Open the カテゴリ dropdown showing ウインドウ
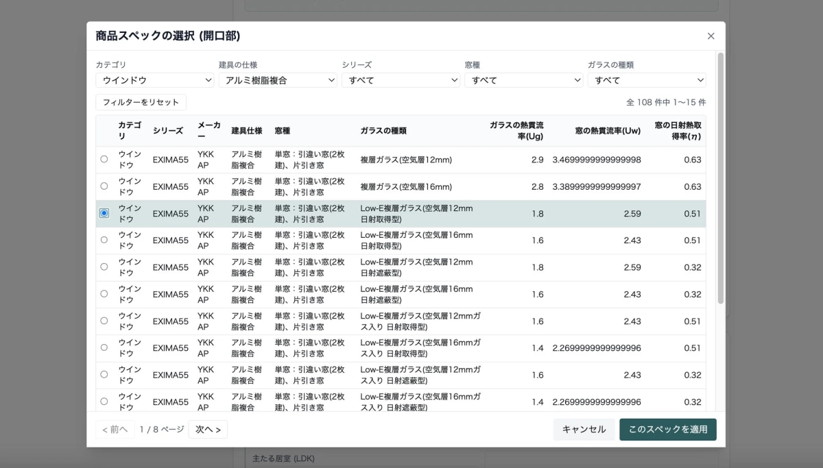Viewport: 823px width, 468px height. click(155, 80)
